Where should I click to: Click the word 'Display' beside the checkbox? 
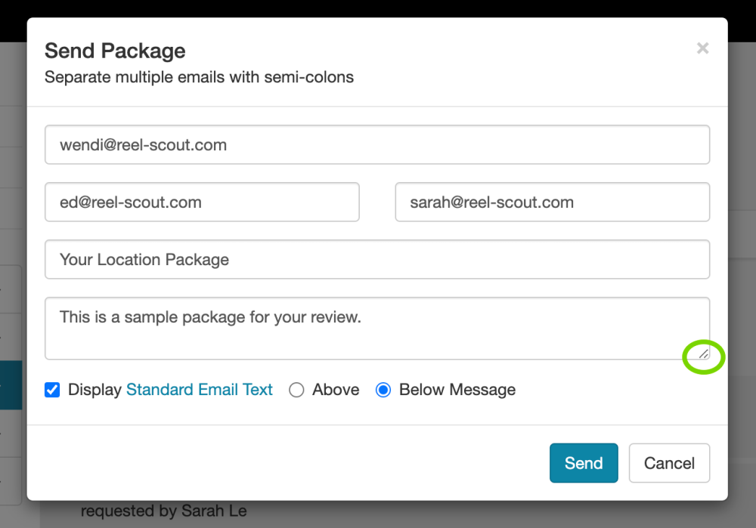94,390
